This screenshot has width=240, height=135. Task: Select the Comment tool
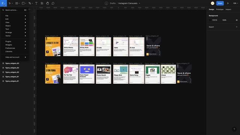coord(53,3)
